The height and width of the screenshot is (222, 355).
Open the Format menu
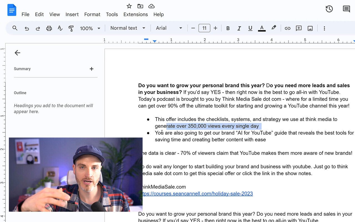click(92, 14)
